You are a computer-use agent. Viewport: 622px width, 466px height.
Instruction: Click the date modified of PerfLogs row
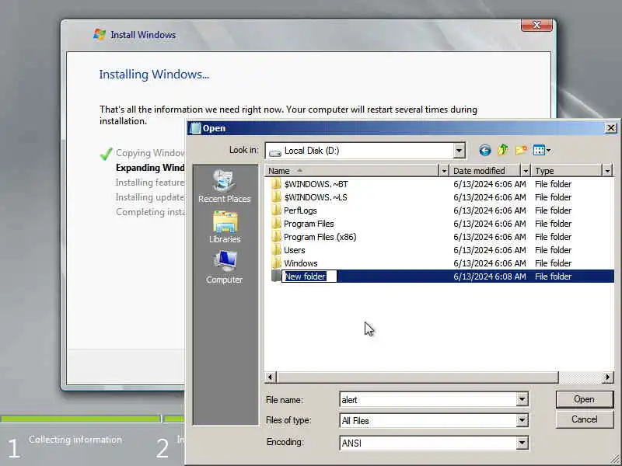[490, 210]
